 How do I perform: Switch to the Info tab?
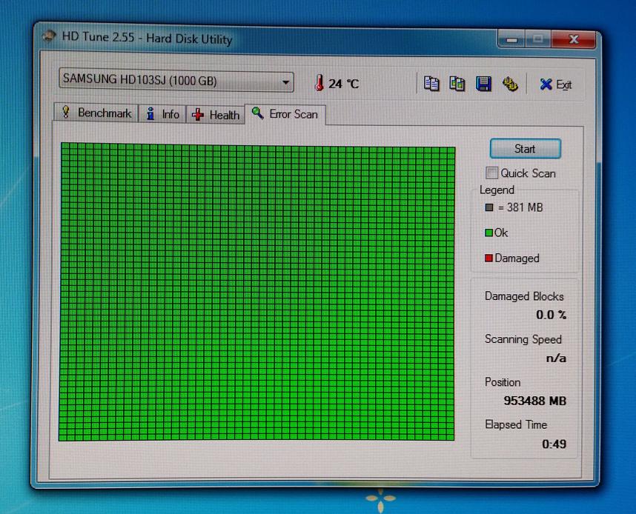pos(162,114)
